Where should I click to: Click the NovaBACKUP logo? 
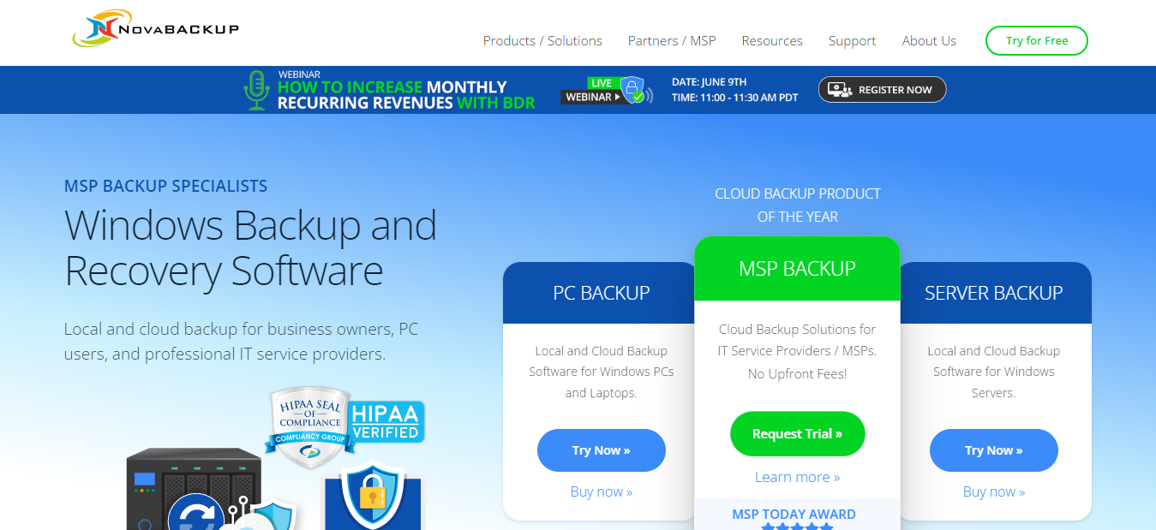point(154,28)
